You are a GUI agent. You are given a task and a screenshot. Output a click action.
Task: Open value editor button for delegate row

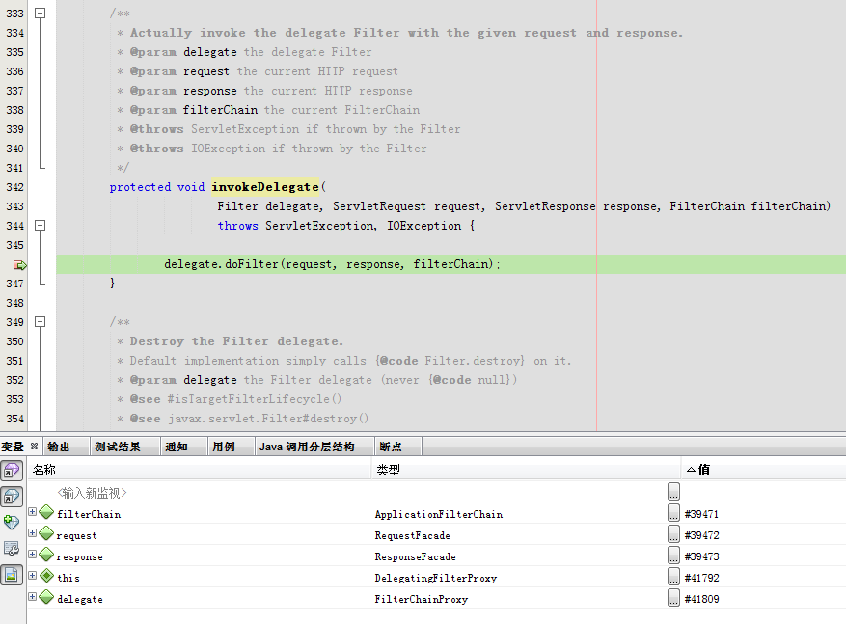point(673,597)
